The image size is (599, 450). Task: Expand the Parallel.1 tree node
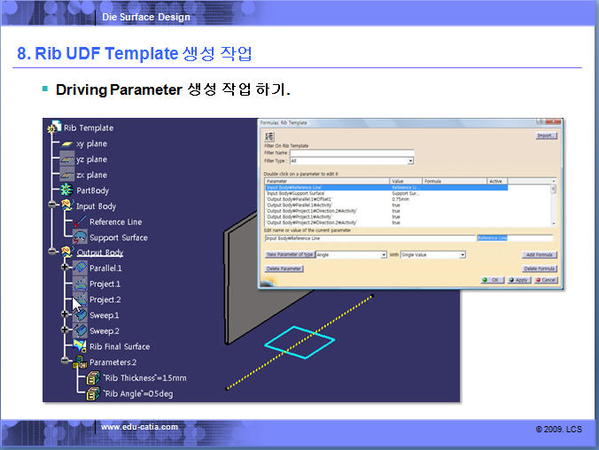pyautogui.click(x=65, y=268)
